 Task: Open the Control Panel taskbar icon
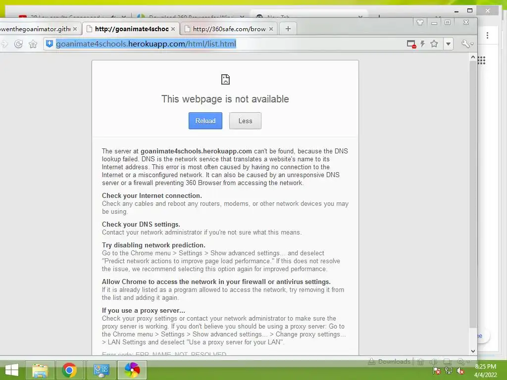[101, 370]
